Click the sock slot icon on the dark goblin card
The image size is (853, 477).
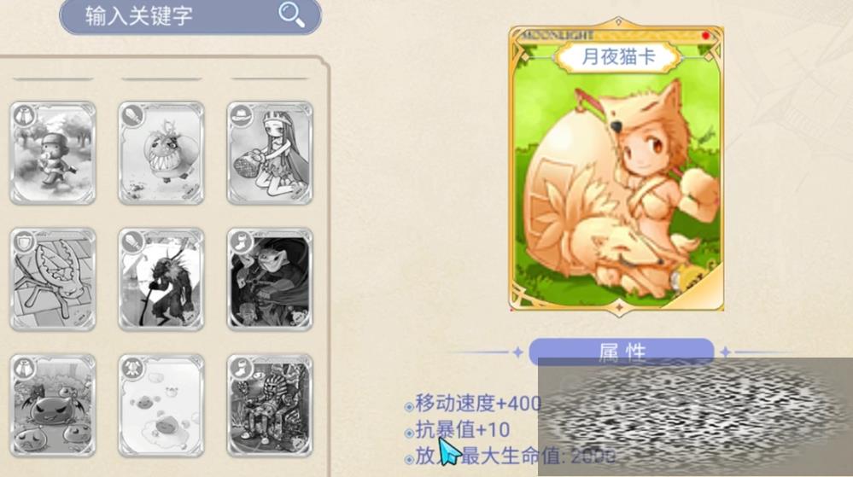tap(241, 241)
